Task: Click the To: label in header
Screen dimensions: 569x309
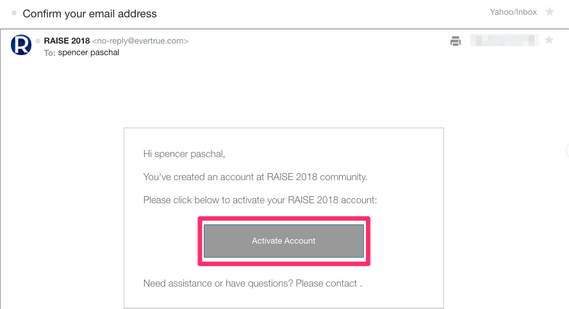Action: point(49,53)
